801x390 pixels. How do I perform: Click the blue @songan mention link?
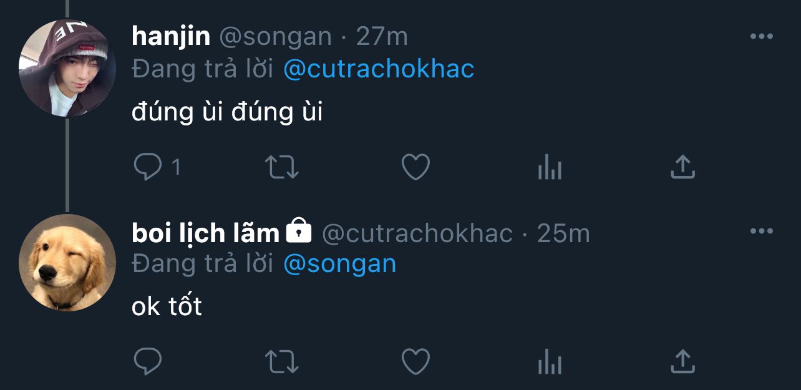(340, 264)
